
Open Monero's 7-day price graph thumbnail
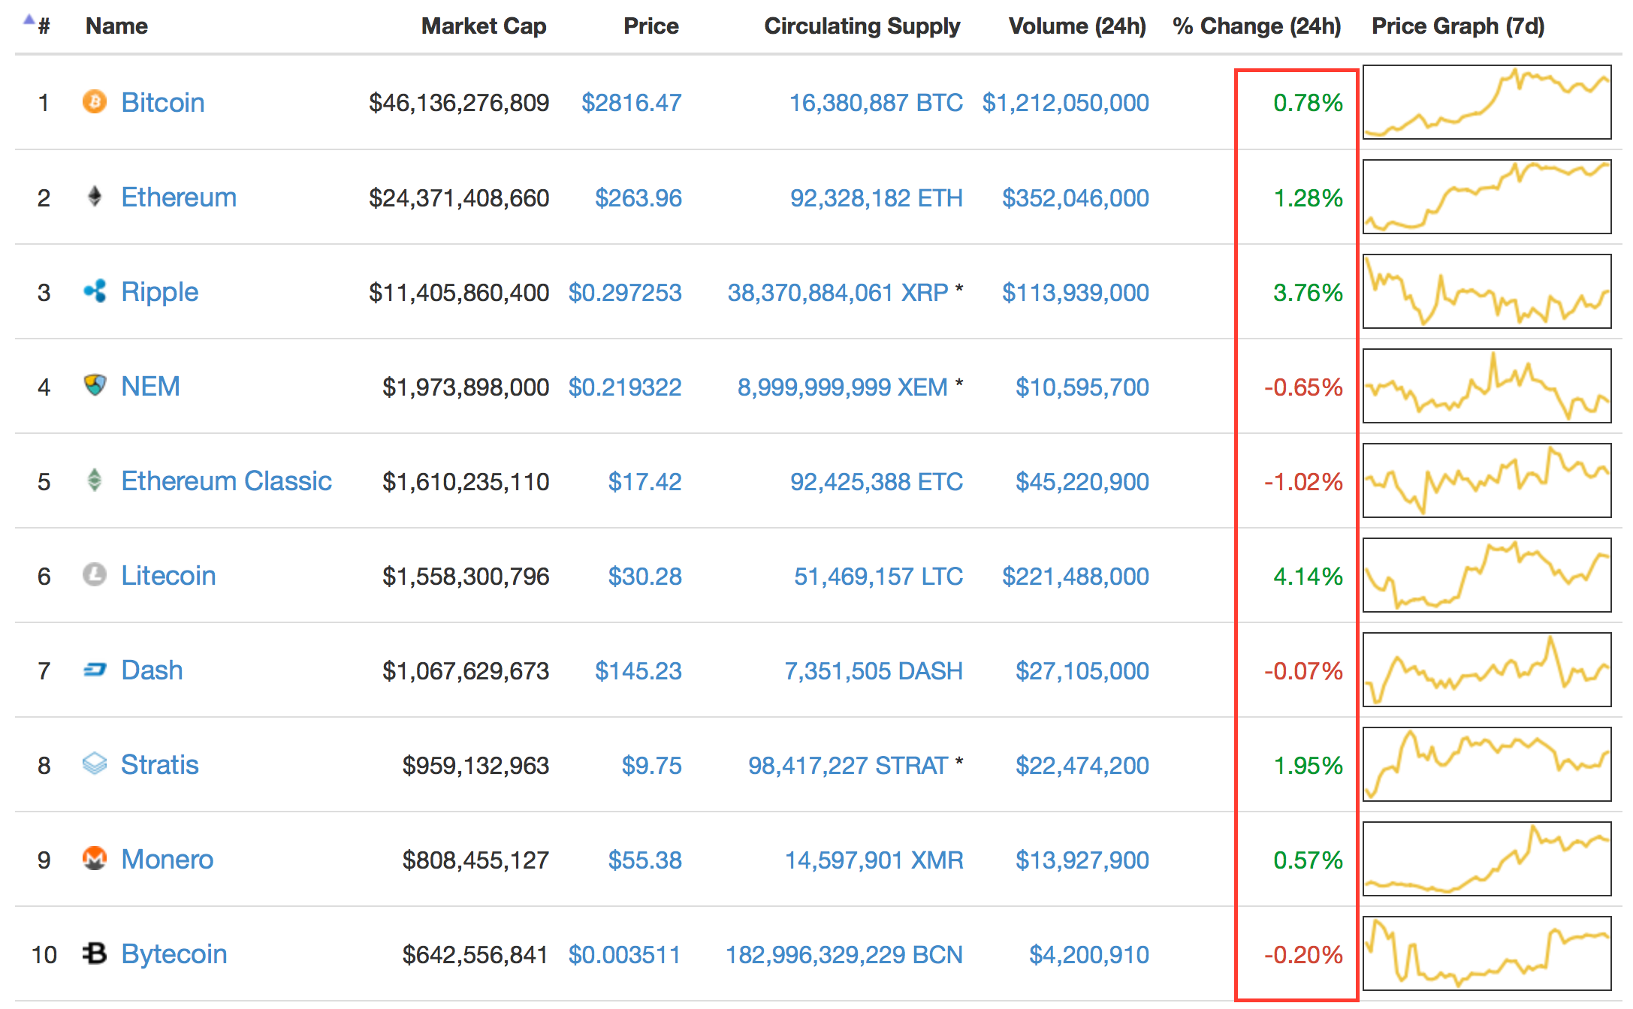(x=1487, y=859)
